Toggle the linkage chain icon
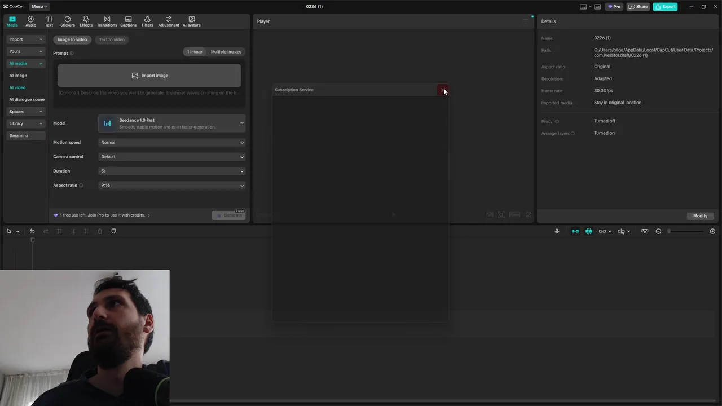Screen dimensions: 722x406 click(602, 231)
